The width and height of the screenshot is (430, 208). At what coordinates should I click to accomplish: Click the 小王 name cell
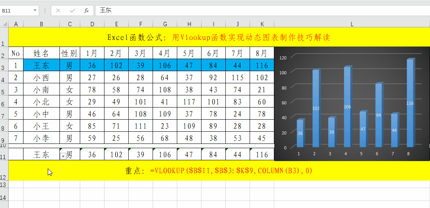41,126
